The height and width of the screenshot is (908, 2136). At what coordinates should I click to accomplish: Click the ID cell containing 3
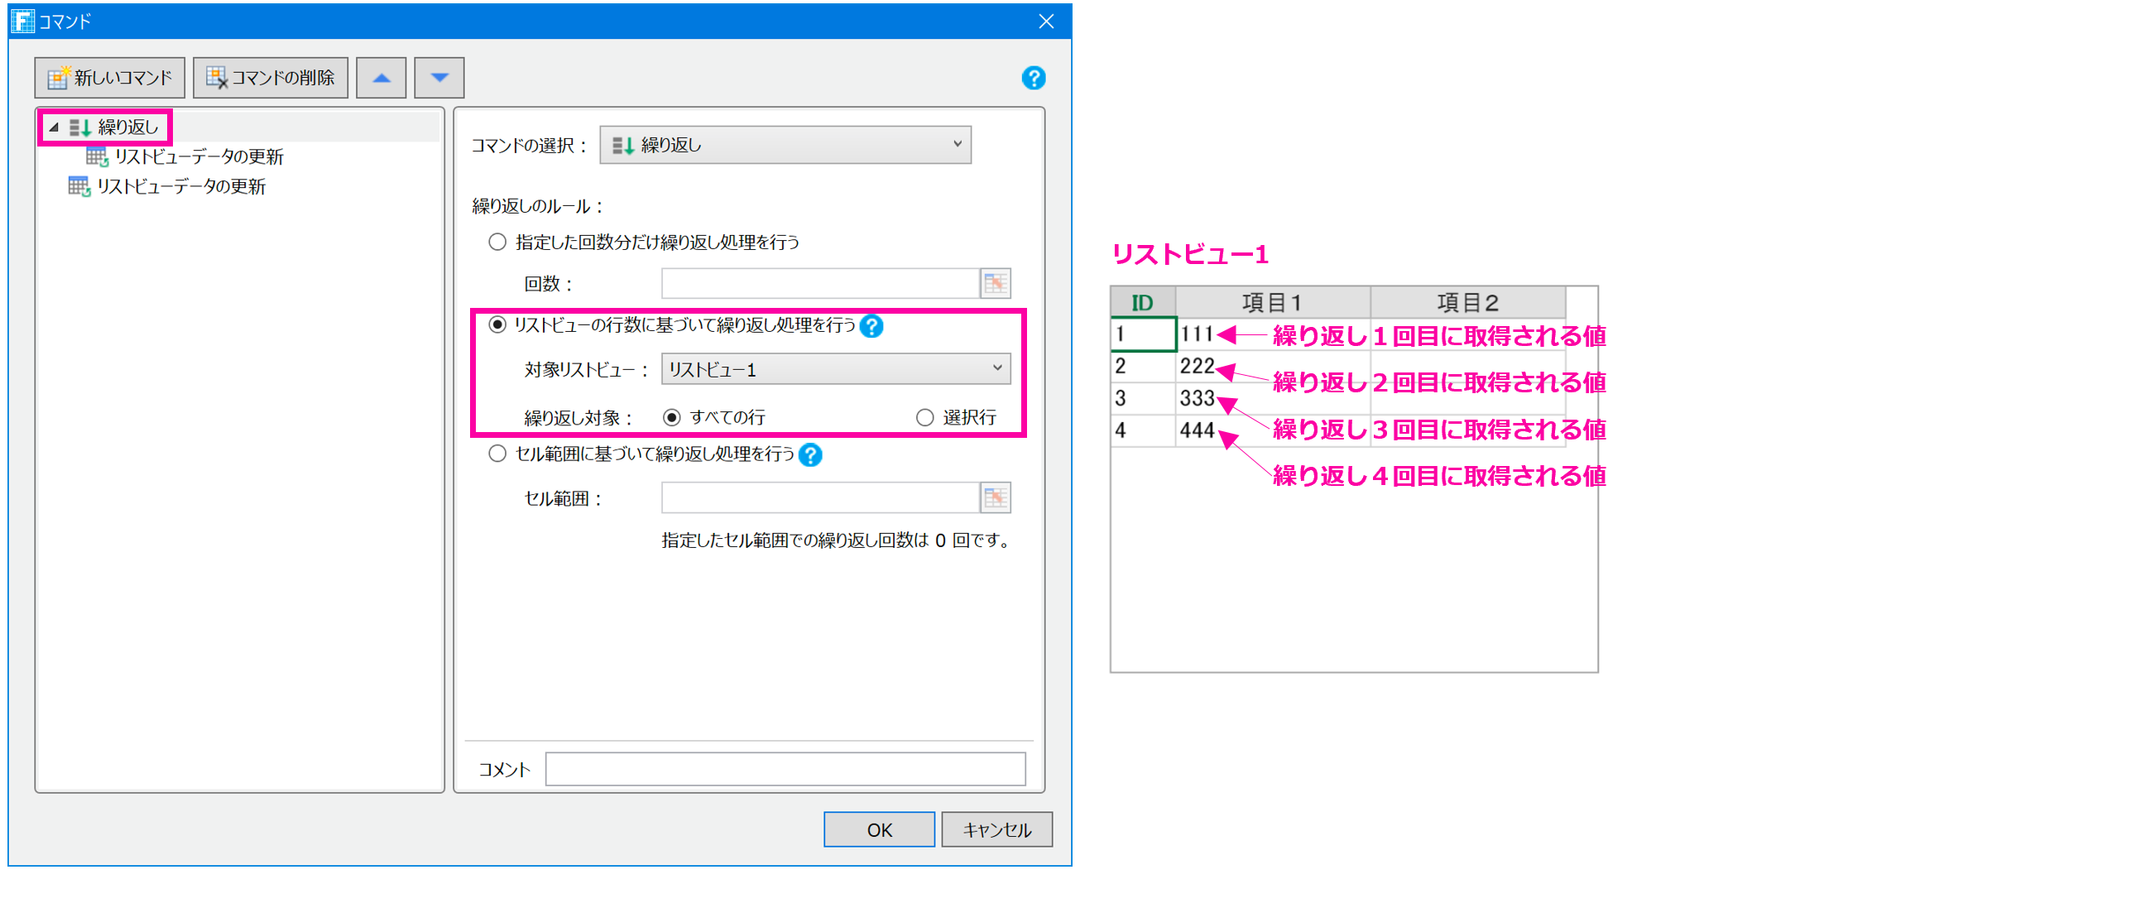pyautogui.click(x=1143, y=398)
